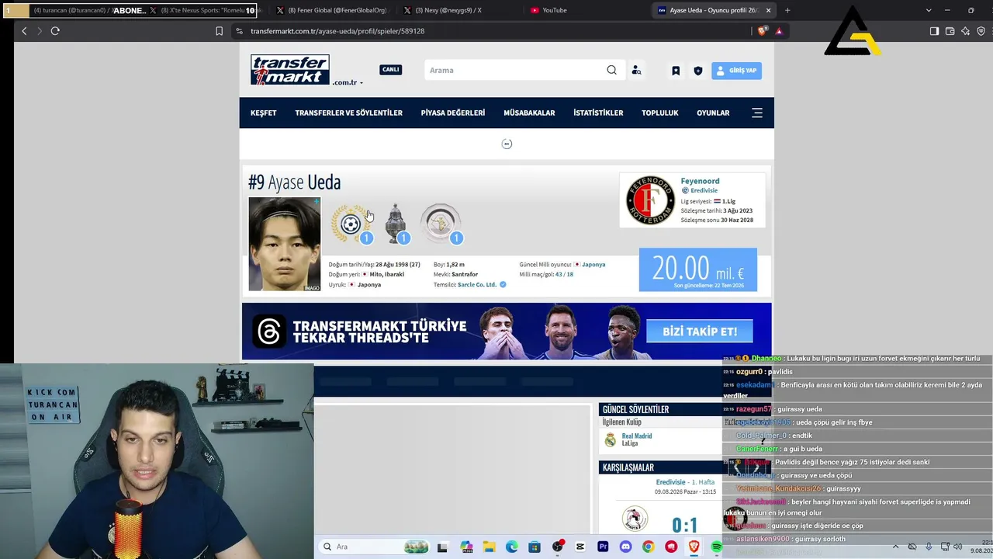Open OBS Studio from the taskbar

pyautogui.click(x=557, y=547)
